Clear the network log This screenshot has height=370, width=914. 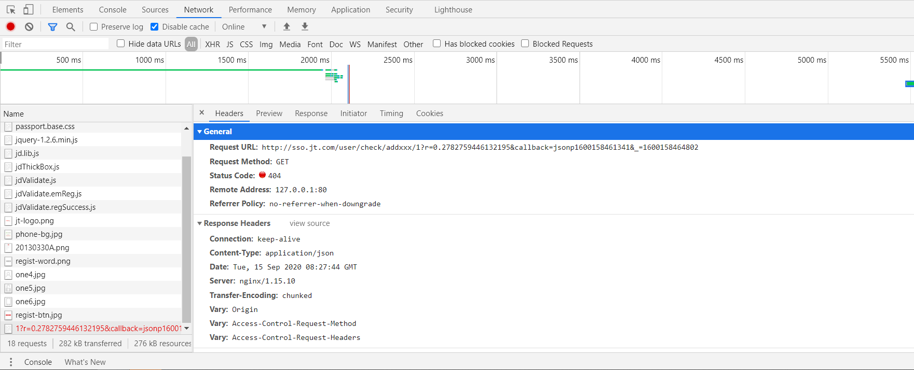click(x=29, y=26)
